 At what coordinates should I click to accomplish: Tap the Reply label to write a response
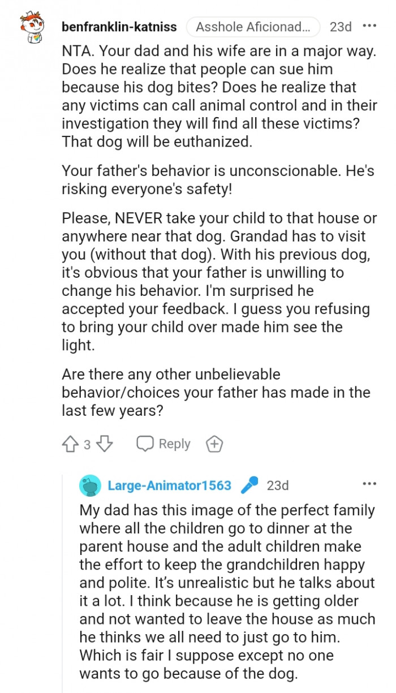click(x=175, y=444)
